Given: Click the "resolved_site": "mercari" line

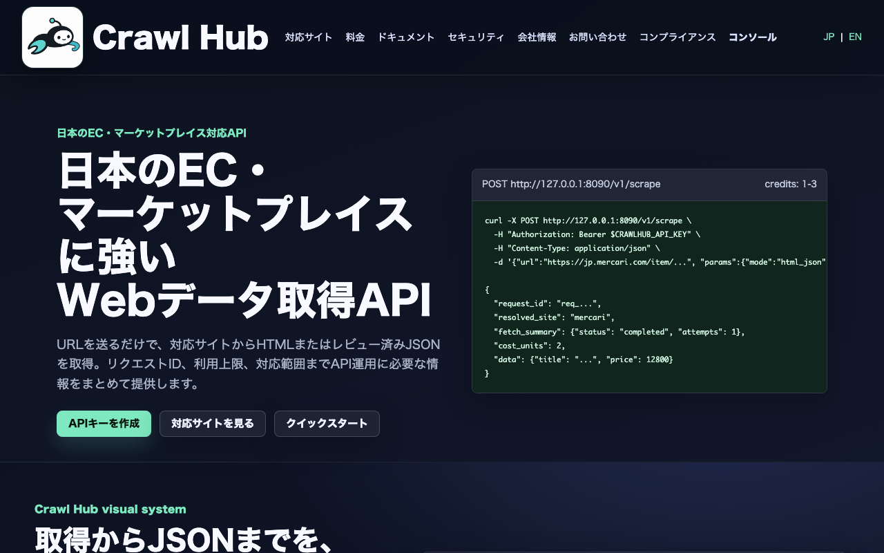Looking at the screenshot, I should (555, 317).
